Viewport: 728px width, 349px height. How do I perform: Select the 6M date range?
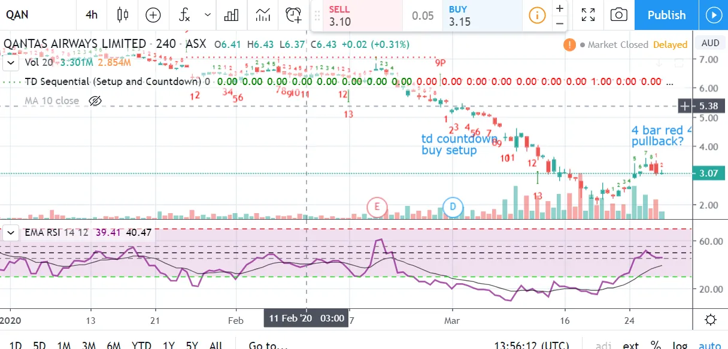pyautogui.click(x=114, y=345)
